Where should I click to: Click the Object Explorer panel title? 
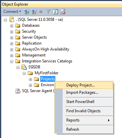pos(15,4)
